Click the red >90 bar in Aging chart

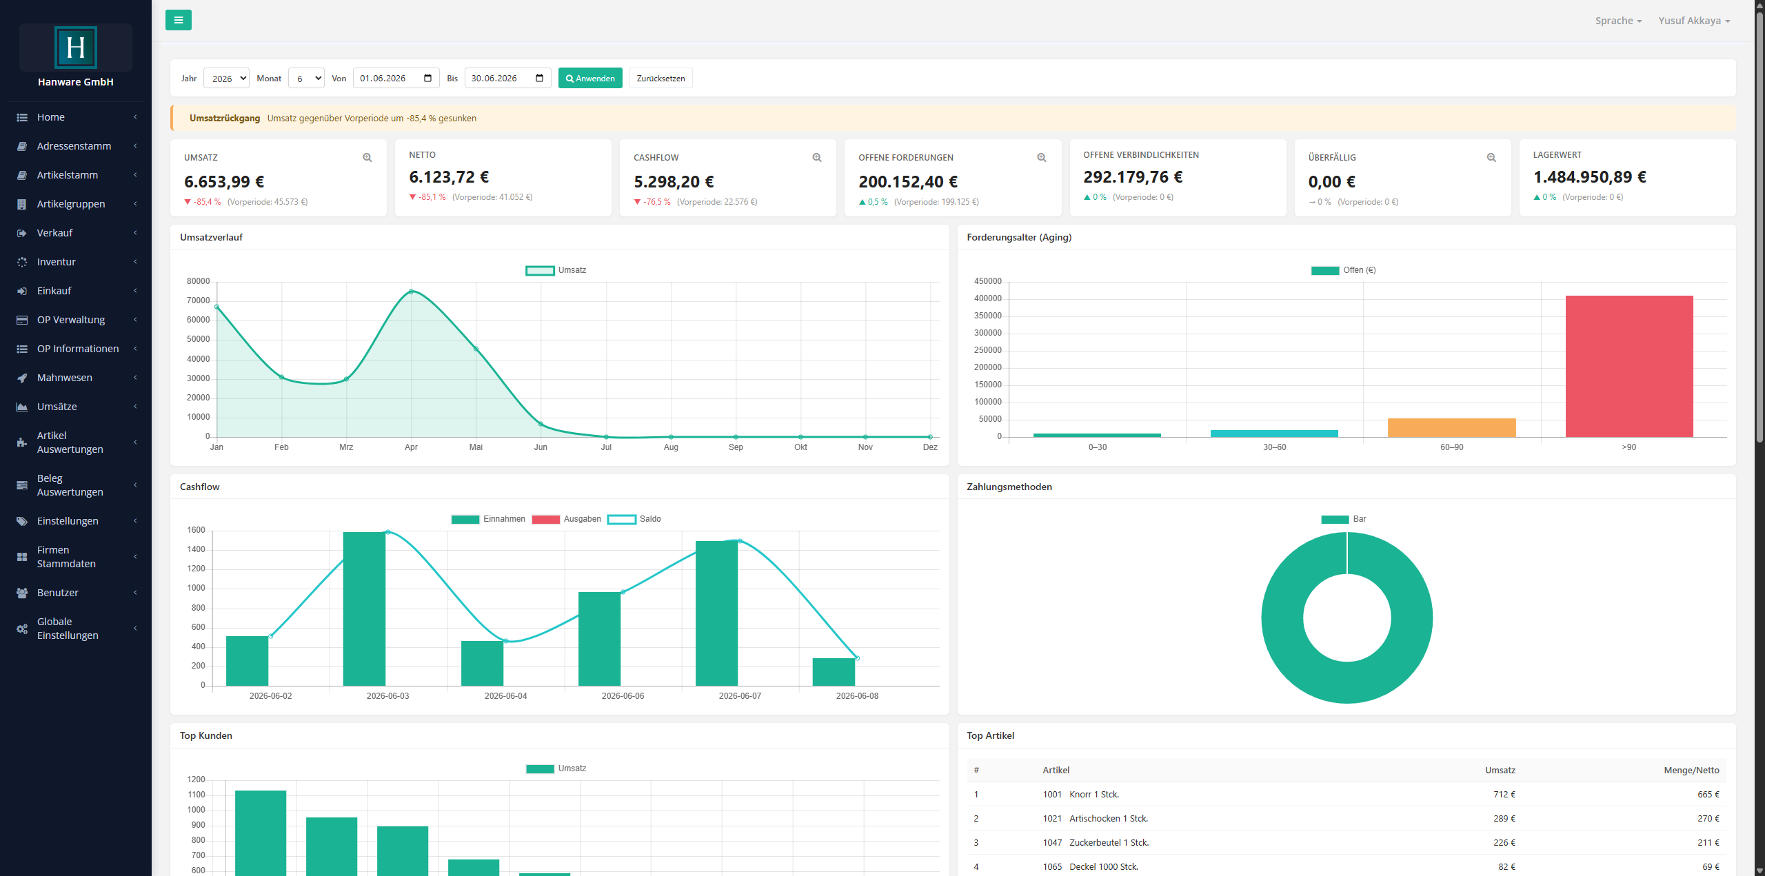click(x=1629, y=366)
